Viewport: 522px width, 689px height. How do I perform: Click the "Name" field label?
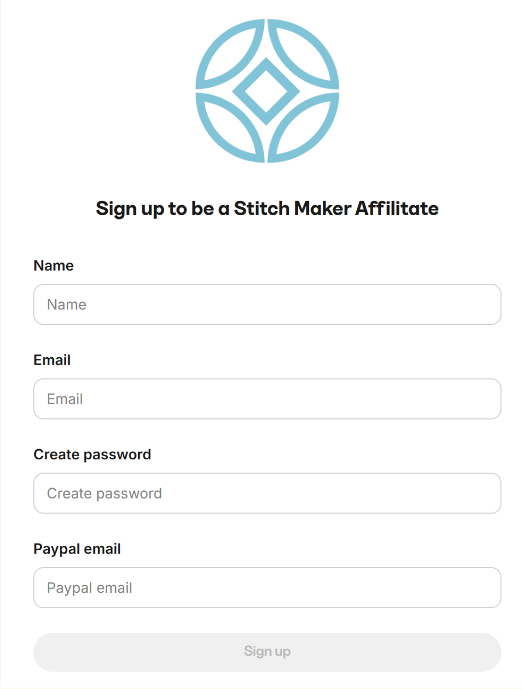pos(54,265)
